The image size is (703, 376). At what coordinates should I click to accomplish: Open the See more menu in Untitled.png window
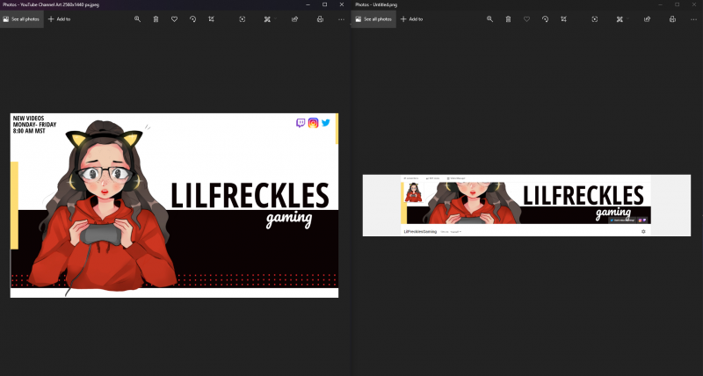click(693, 18)
